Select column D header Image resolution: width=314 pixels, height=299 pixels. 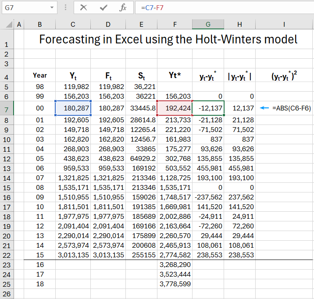pyautogui.click(x=108, y=24)
